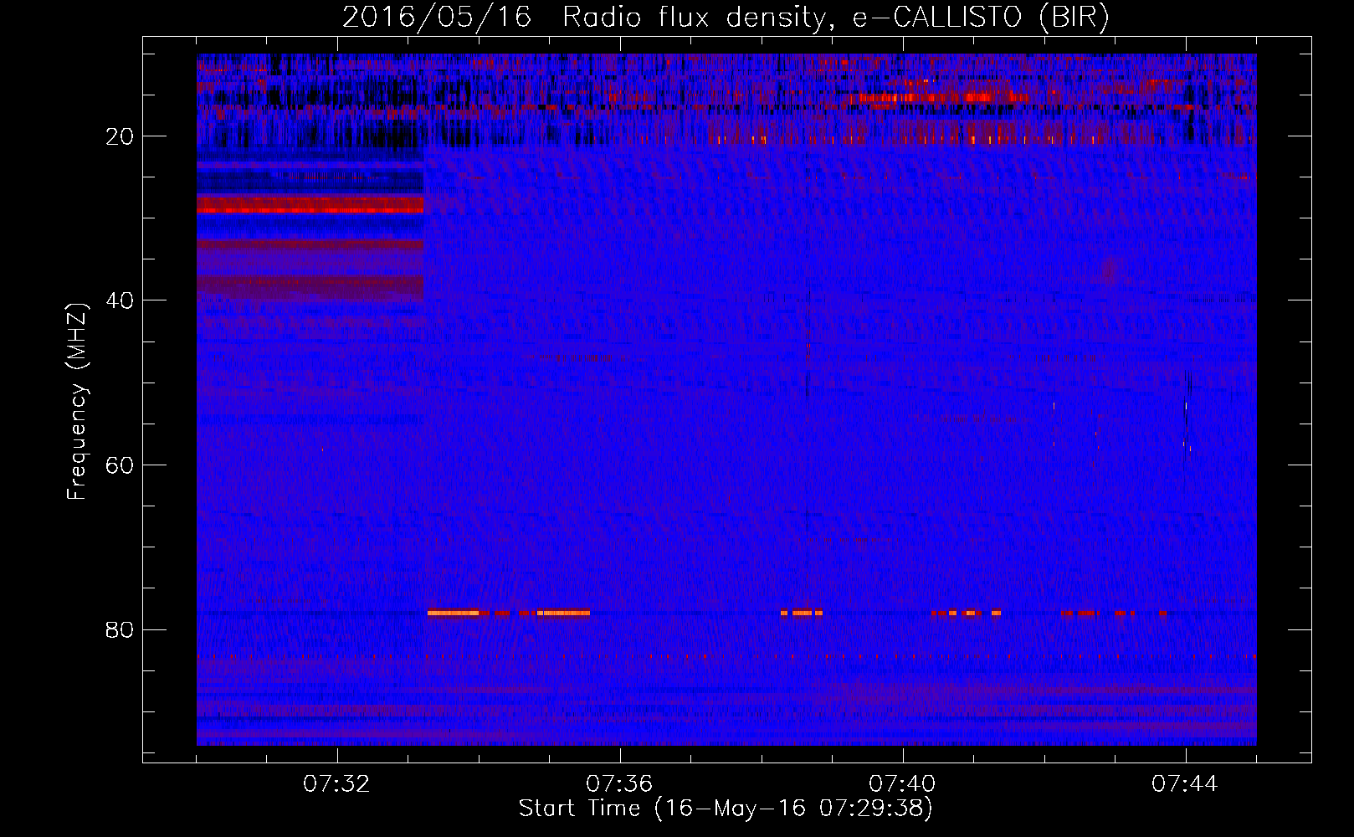The width and height of the screenshot is (1354, 837).
Task: Click the 07:36 time tick label
Action: [619, 784]
